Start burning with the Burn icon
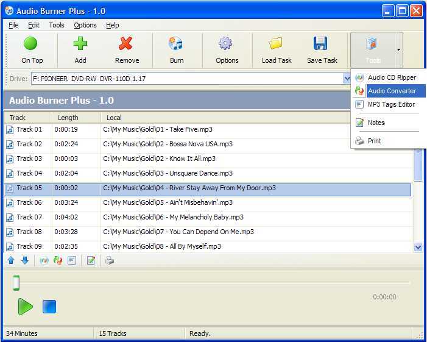The height and width of the screenshot is (342, 427). [176, 44]
